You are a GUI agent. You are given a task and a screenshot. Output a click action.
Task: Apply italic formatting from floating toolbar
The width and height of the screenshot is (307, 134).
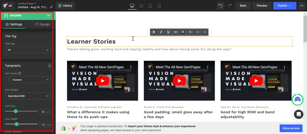pos(161,32)
